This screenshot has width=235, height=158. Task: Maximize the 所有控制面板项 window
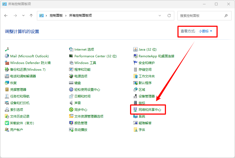216,4
